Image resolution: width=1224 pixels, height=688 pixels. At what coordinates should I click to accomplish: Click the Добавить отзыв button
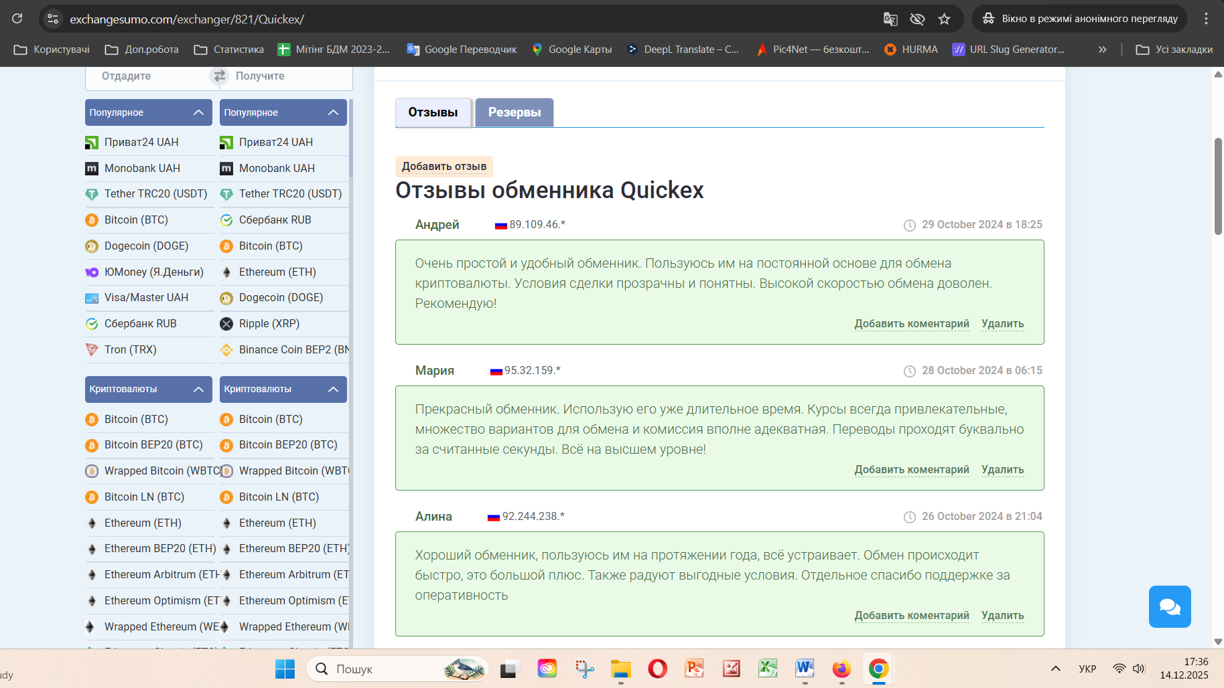(444, 167)
